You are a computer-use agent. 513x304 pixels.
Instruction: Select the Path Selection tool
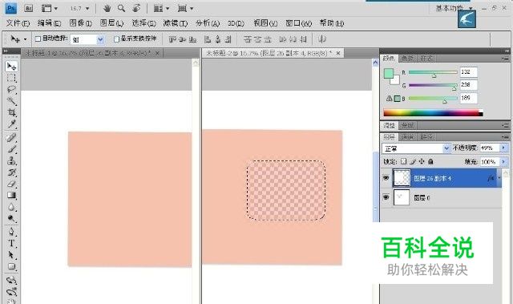[x=11, y=254]
